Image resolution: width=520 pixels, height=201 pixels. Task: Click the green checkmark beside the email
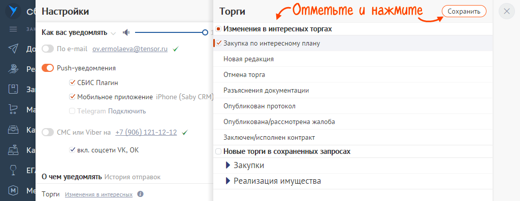(176, 49)
